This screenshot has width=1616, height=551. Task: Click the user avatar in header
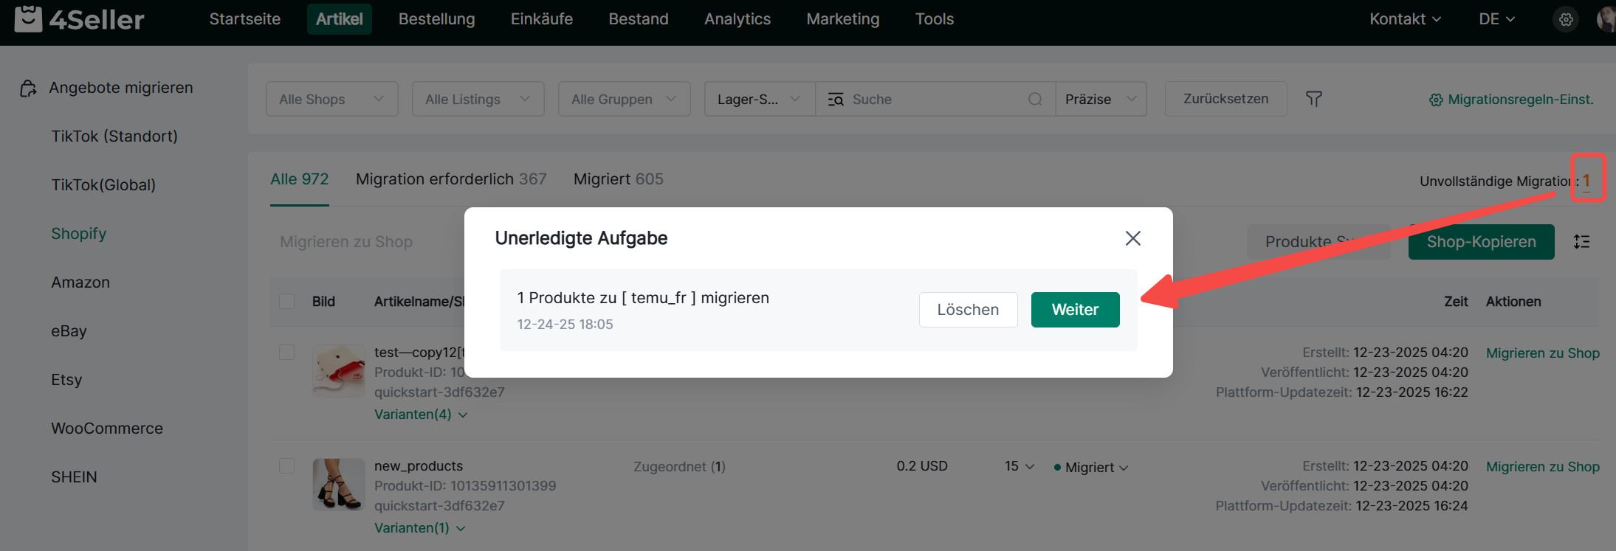click(1606, 20)
